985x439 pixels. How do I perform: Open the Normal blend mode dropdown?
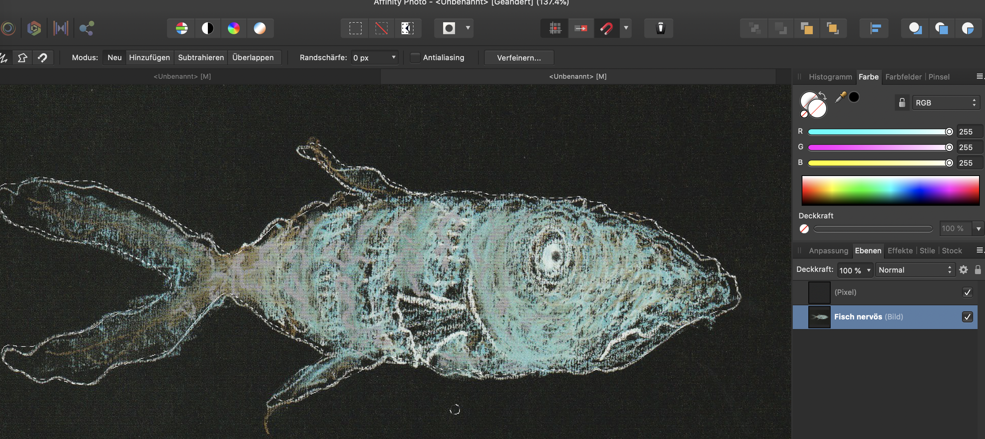[914, 270]
